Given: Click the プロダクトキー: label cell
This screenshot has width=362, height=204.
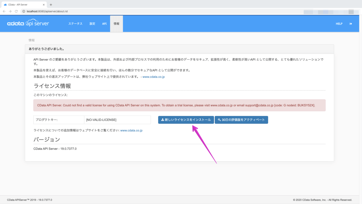Looking at the screenshot, I should tap(59, 120).
